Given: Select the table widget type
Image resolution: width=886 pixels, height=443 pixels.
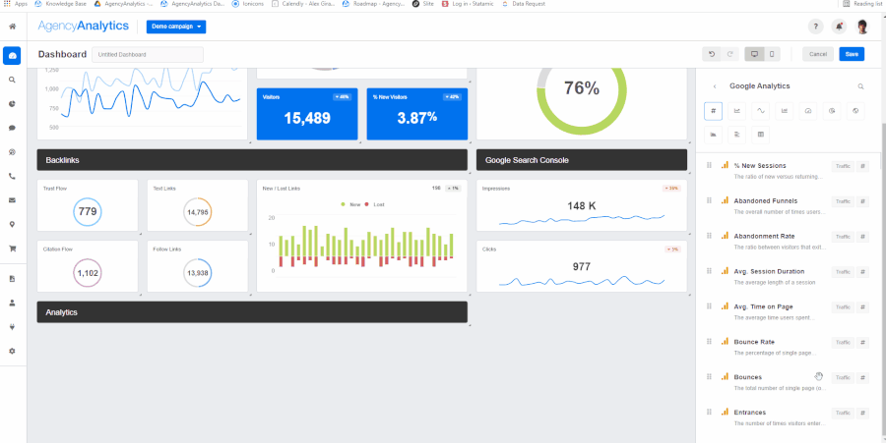Looking at the screenshot, I should [x=761, y=135].
